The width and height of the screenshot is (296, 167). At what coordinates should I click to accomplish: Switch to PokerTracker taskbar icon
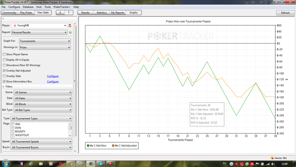coord(91,164)
